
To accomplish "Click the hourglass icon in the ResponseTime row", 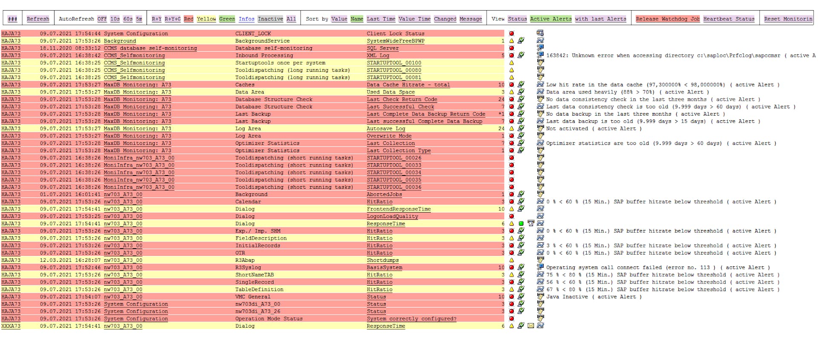I will tap(531, 224).
